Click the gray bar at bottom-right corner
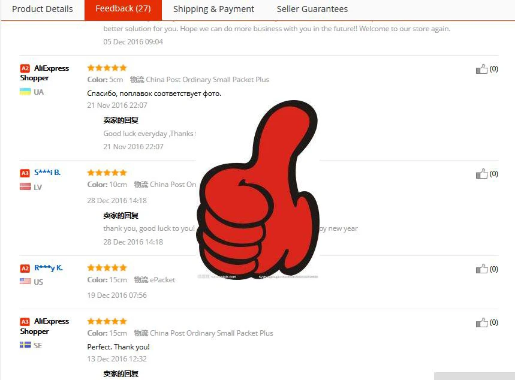The width and height of the screenshot is (515, 380). tap(474, 376)
